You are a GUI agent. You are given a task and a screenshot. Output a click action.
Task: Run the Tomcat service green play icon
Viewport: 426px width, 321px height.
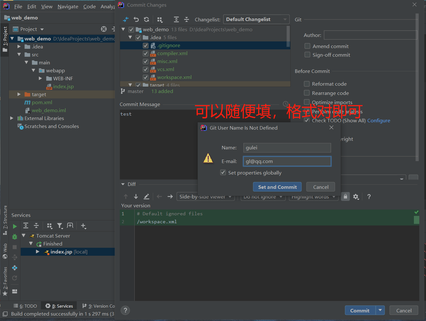pyautogui.click(x=15, y=226)
